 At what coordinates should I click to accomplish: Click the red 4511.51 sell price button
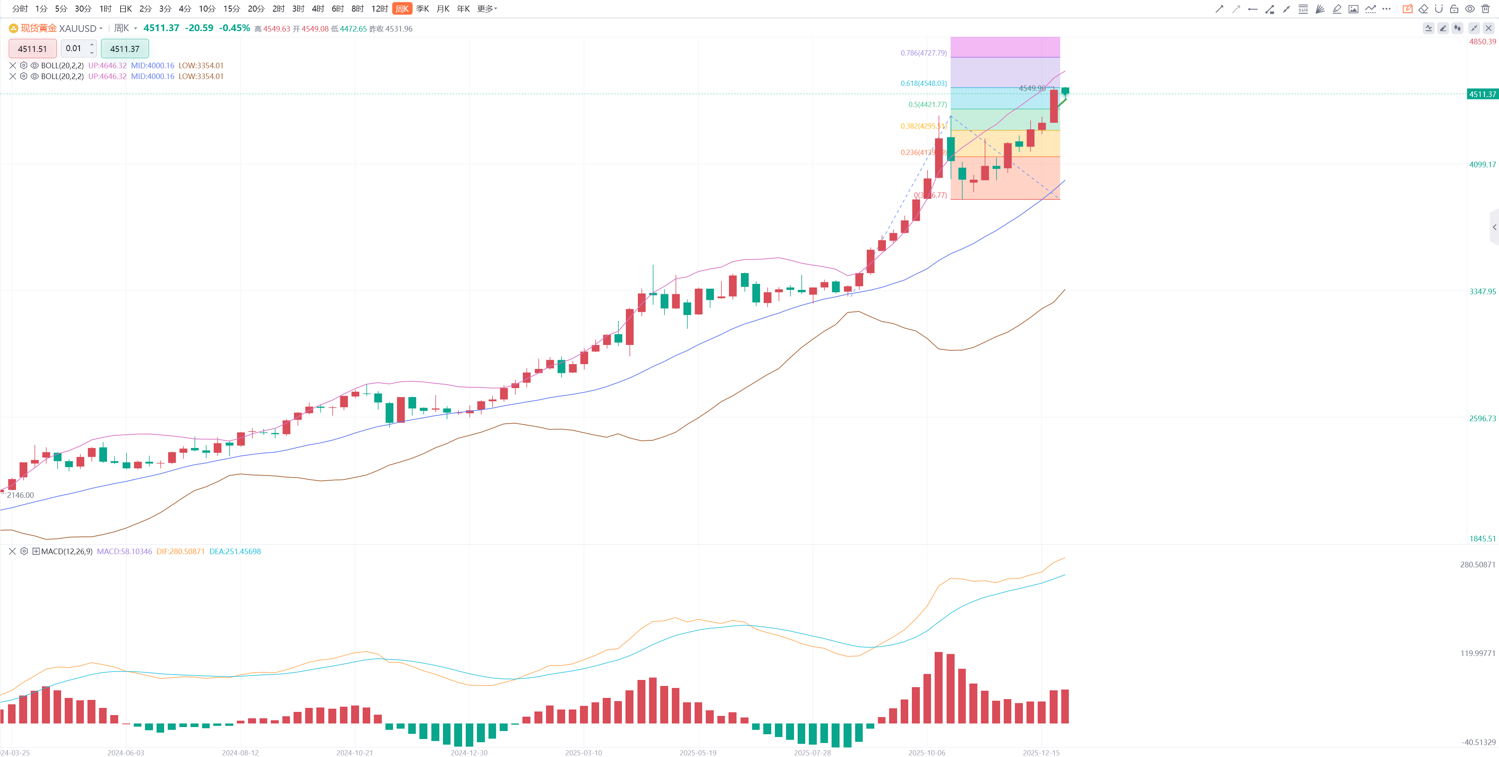coord(33,49)
